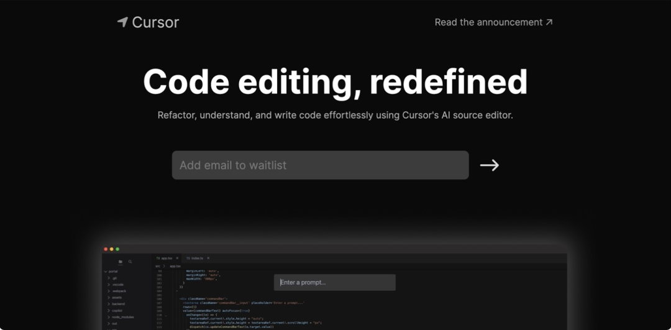Click the red close window dot
The width and height of the screenshot is (671, 330).
click(x=106, y=249)
